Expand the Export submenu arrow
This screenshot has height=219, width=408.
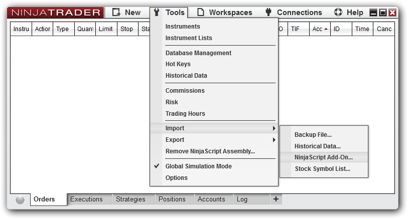[274, 140]
